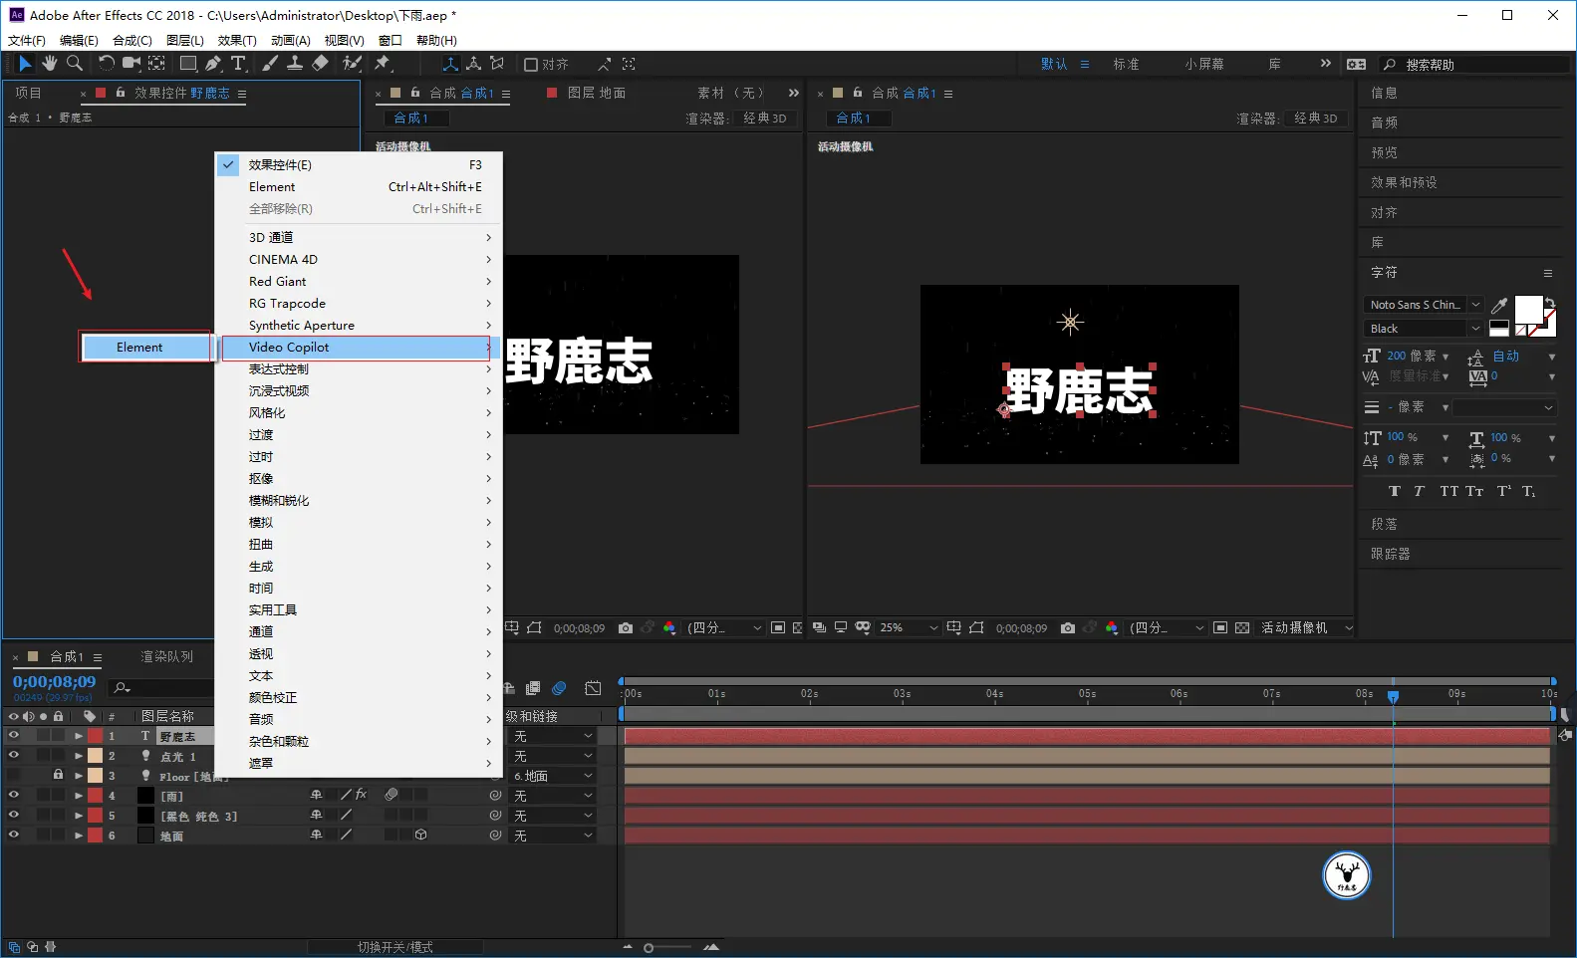Select the Zoom magnifier tool
The image size is (1577, 958).
tap(75, 64)
